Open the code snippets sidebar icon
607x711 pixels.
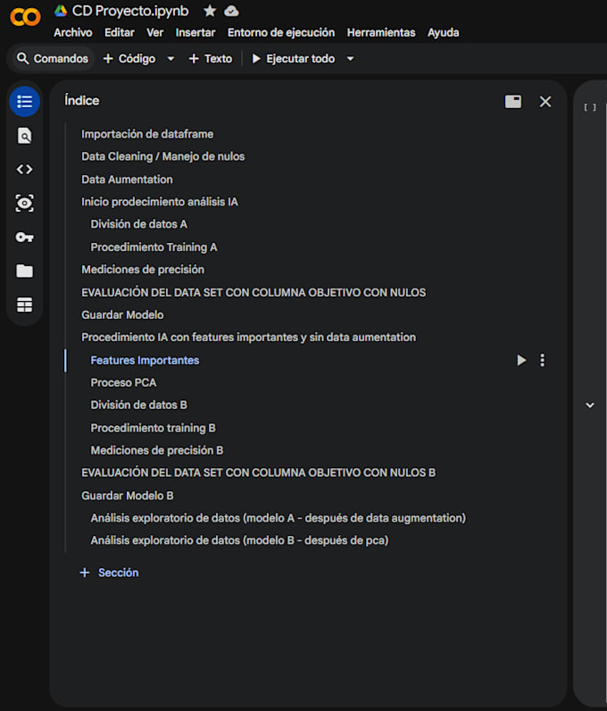point(24,169)
